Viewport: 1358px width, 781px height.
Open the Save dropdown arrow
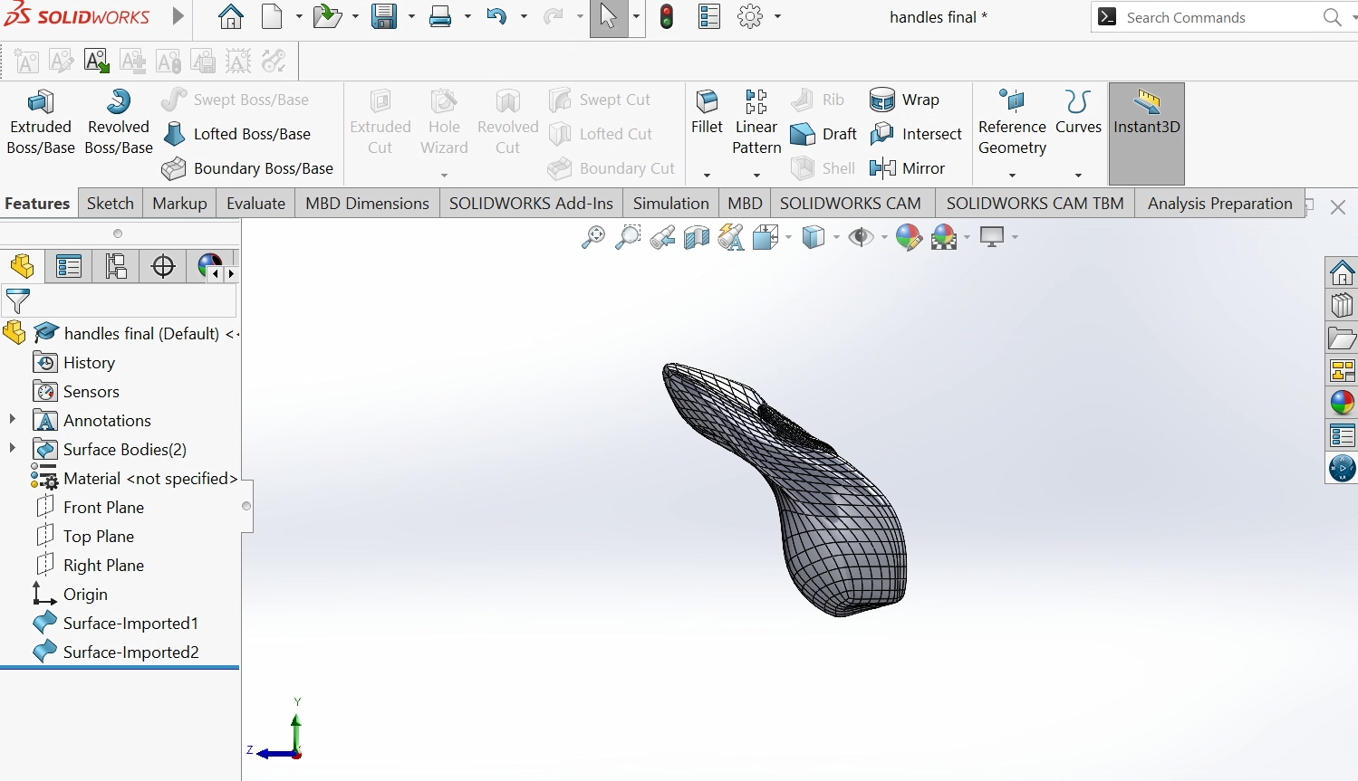pos(411,17)
